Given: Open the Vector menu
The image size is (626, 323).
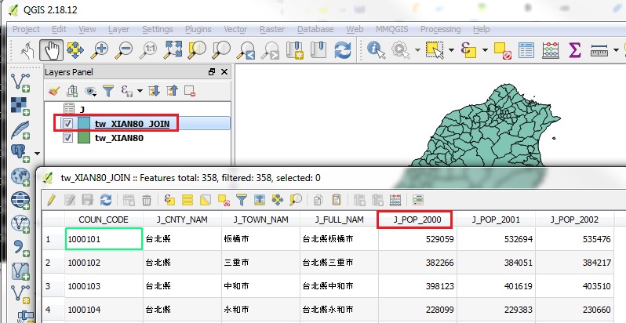Looking at the screenshot, I should pyautogui.click(x=235, y=29).
